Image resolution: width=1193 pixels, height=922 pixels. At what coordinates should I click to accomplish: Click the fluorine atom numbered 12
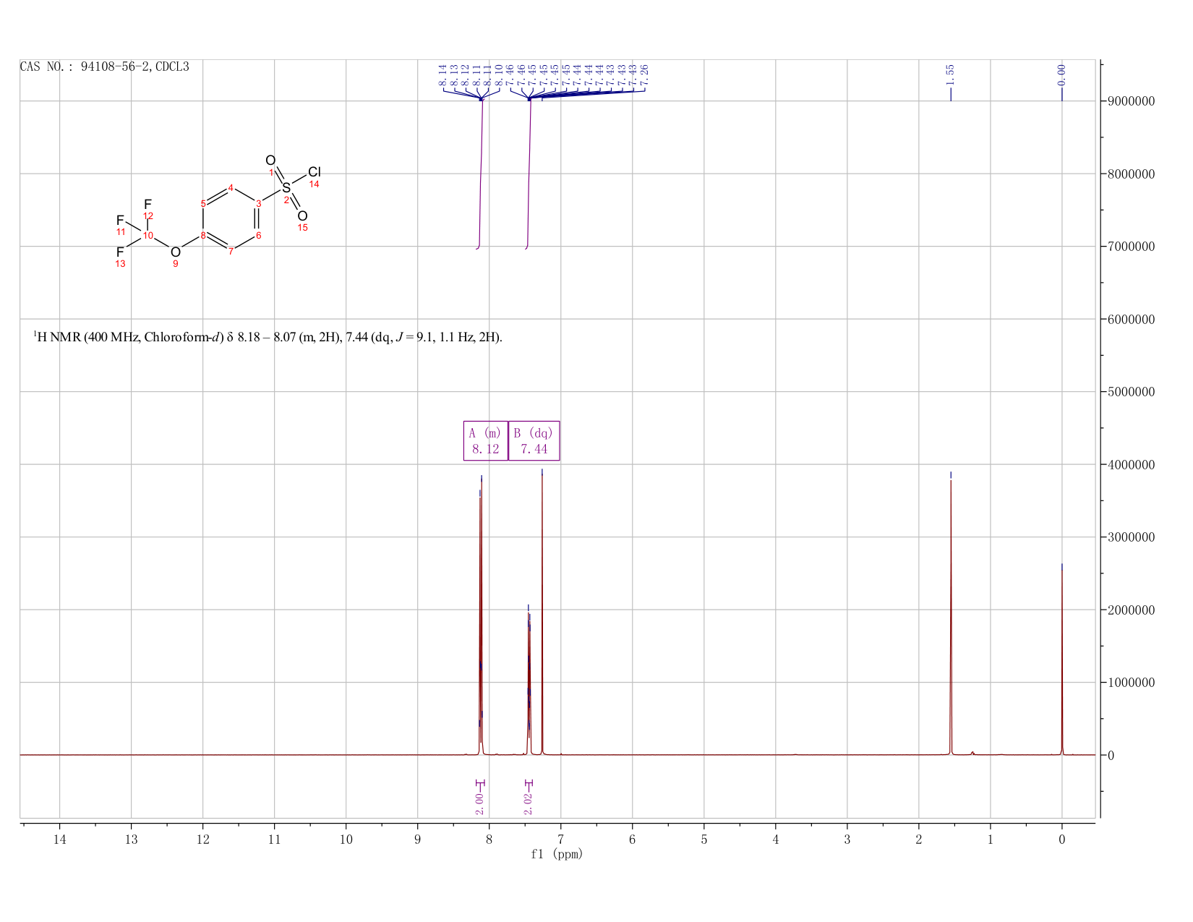pos(147,204)
